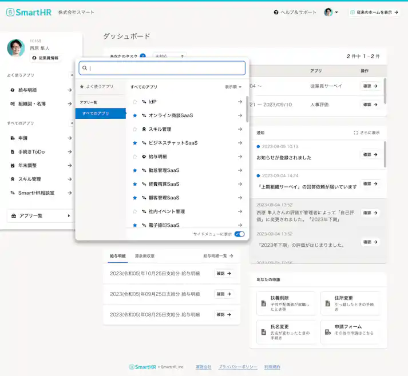The width and height of the screenshot is (408, 376).
Task: Click profile avatar photo in sidebar
Action: click(x=16, y=48)
